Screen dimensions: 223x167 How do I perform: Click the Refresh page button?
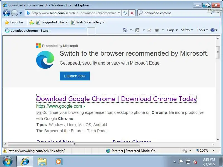125,13
